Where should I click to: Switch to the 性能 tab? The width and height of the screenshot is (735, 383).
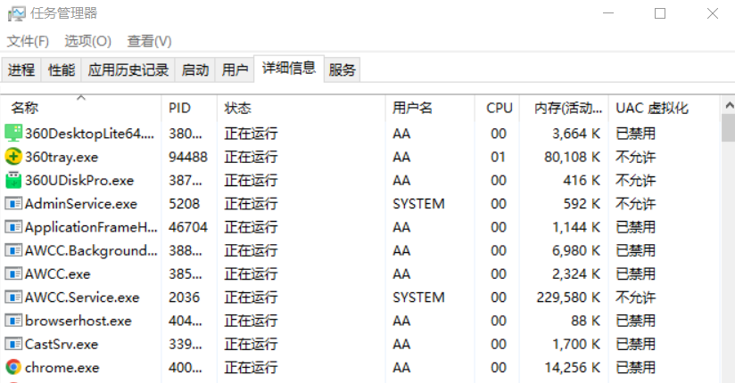pyautogui.click(x=62, y=70)
